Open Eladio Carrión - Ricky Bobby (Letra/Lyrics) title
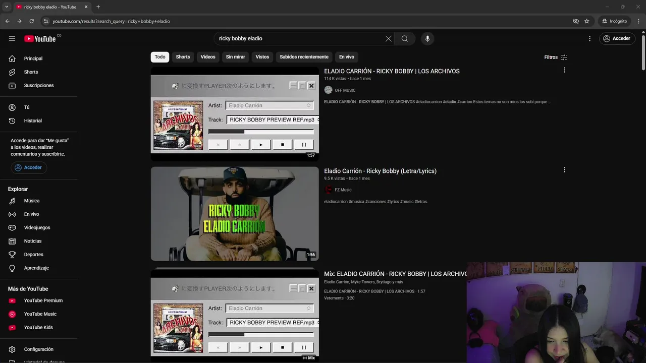646x363 pixels. [x=380, y=171]
